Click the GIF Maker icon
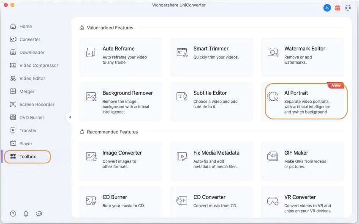 click(x=273, y=156)
